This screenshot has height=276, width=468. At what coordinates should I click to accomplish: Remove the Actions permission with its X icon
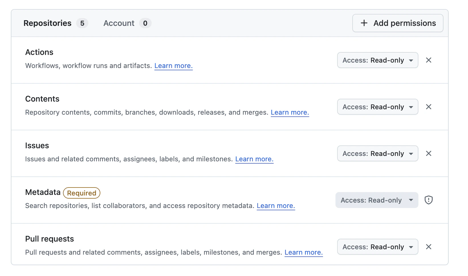click(x=428, y=60)
